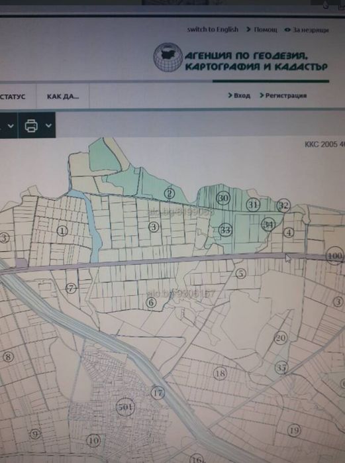Select cadastral block 30 on the map
This screenshot has width=345, height=463.
point(223,198)
